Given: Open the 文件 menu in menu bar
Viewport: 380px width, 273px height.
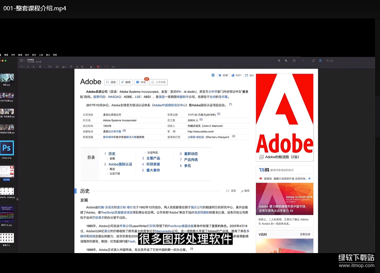Looking at the screenshot, I should point(13,55).
